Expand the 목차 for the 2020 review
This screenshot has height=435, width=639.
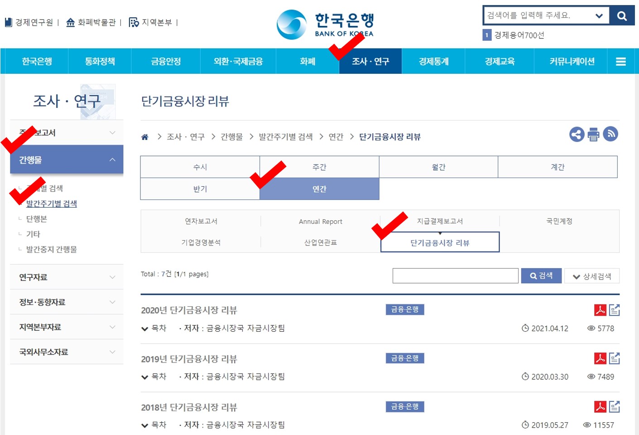coord(154,328)
